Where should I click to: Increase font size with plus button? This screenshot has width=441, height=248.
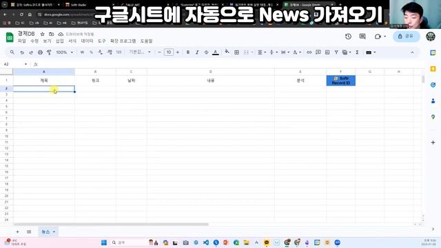click(178, 52)
